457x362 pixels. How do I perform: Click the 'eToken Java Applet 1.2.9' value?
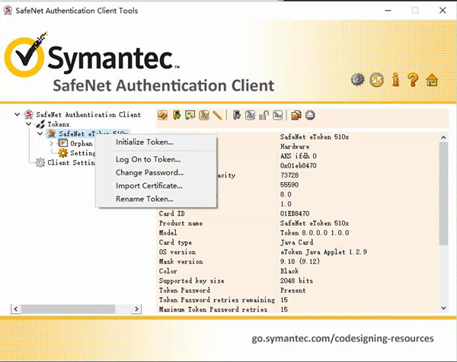pos(324,252)
